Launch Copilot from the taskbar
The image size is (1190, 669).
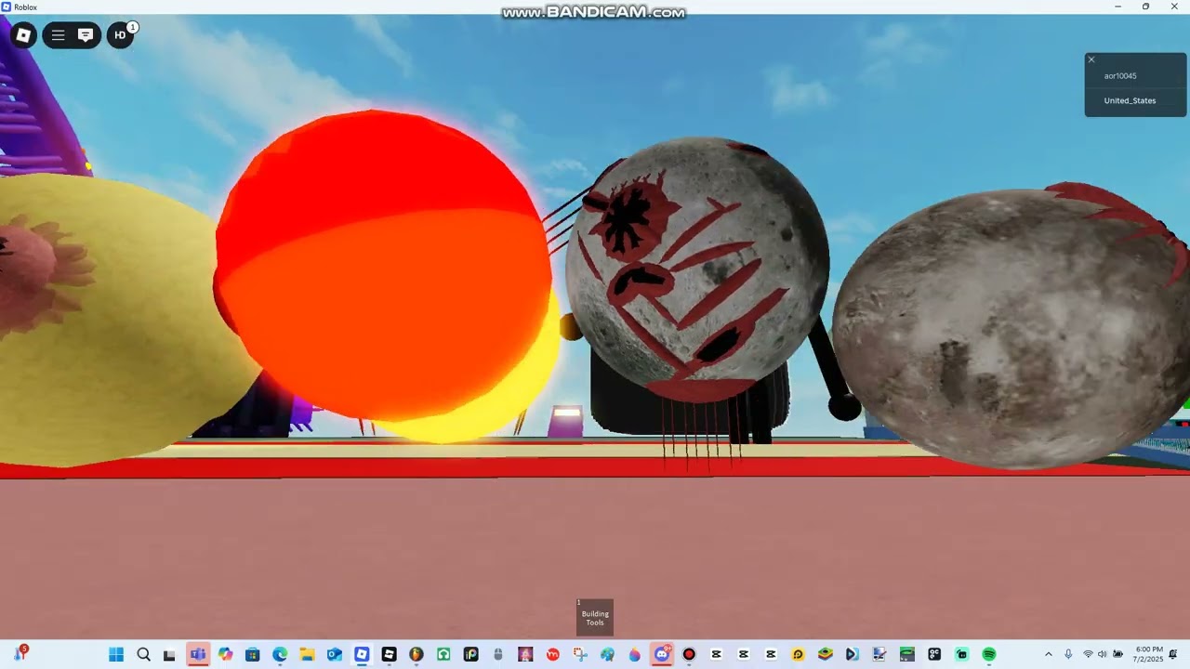[x=225, y=655]
